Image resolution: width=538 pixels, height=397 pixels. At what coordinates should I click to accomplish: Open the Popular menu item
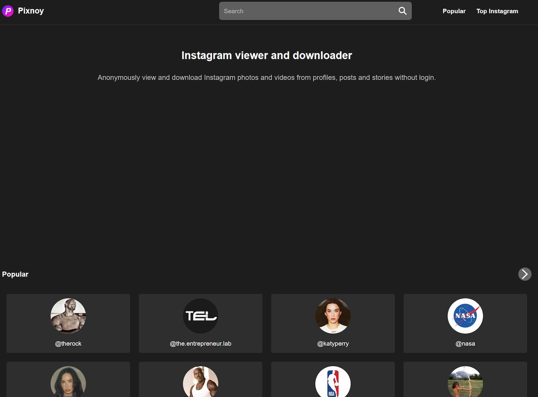coord(454,11)
